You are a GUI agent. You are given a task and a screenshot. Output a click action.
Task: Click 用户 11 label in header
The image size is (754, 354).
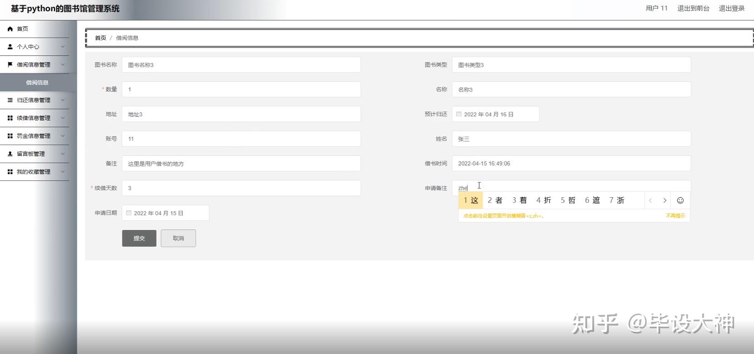click(656, 8)
